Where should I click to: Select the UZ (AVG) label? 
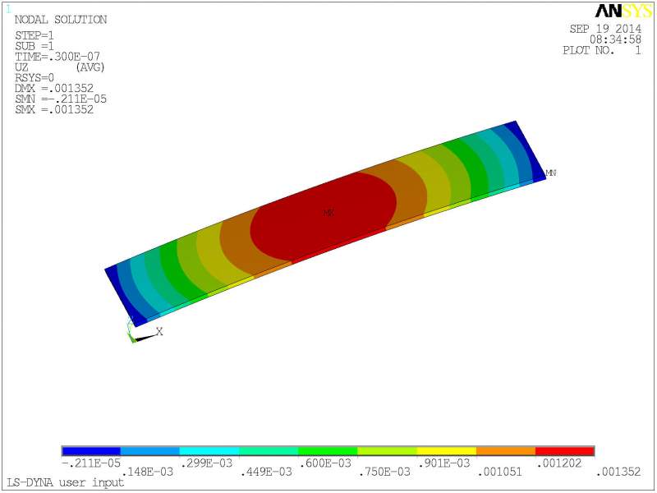pyautogui.click(x=59, y=67)
